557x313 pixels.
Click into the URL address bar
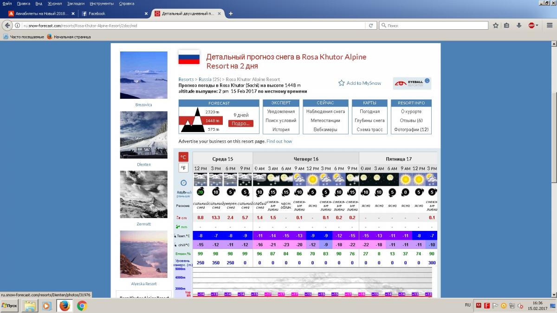195,26
